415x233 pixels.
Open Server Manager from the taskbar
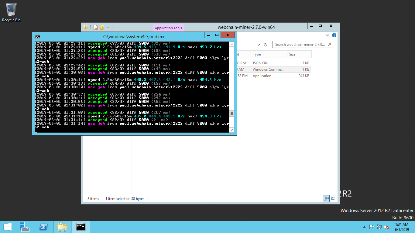(x=24, y=227)
